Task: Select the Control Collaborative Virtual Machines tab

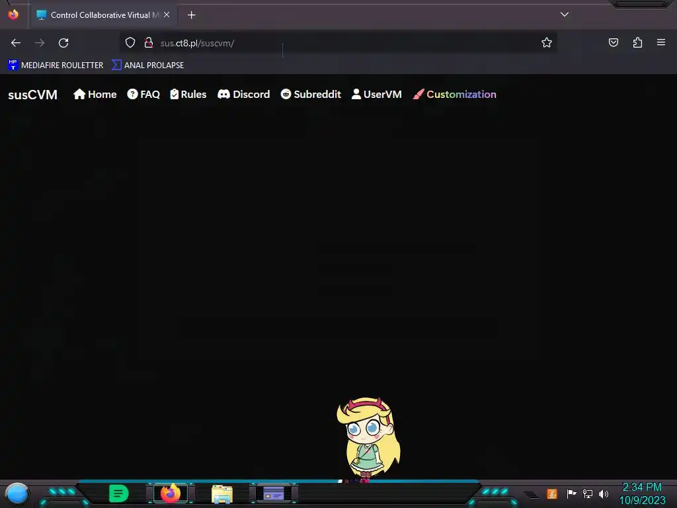Action: [103, 15]
